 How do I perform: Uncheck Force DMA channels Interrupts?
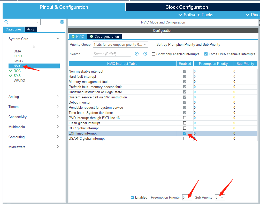click(206, 54)
